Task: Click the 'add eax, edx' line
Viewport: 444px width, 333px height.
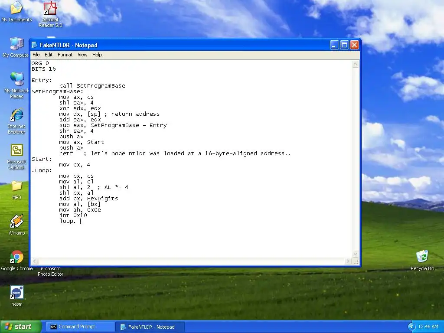Action: pyautogui.click(x=80, y=120)
